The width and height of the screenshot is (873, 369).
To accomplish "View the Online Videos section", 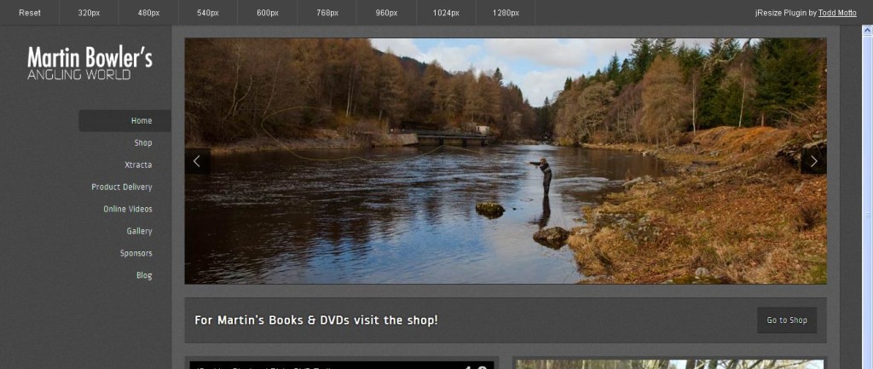I will tap(128, 209).
